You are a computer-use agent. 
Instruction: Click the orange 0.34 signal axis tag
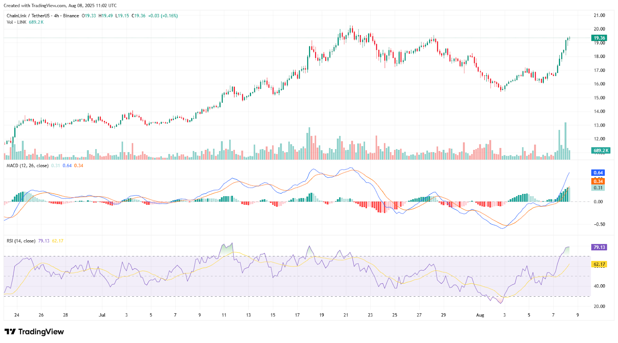coord(598,181)
